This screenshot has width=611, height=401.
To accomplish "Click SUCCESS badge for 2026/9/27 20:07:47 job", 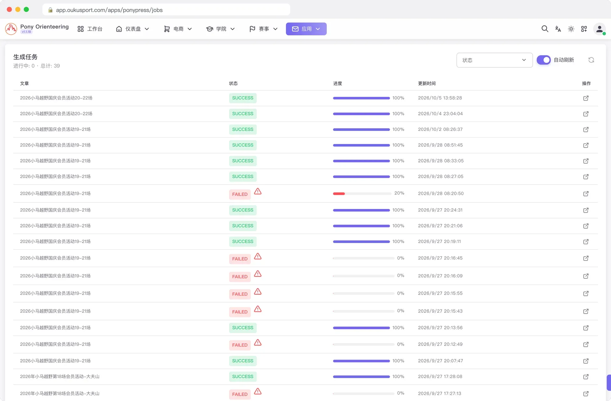I will point(243,361).
